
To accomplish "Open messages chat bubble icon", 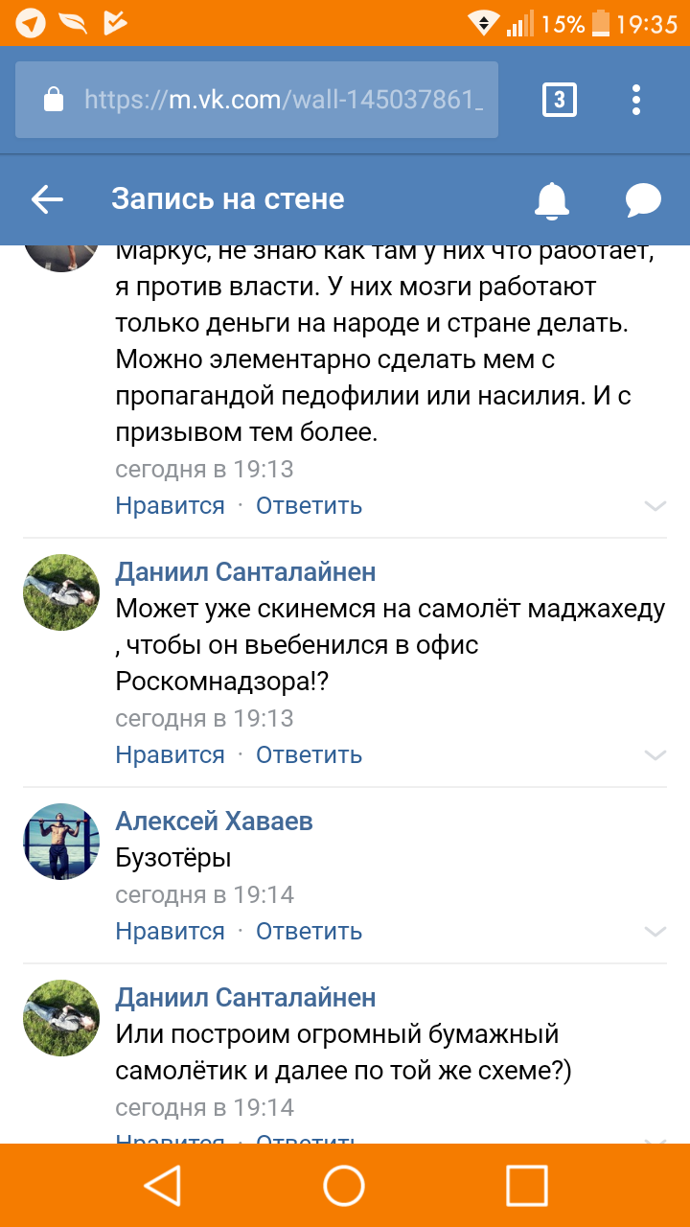I will click(643, 199).
